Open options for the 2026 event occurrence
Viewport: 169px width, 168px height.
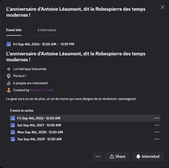(157, 118)
